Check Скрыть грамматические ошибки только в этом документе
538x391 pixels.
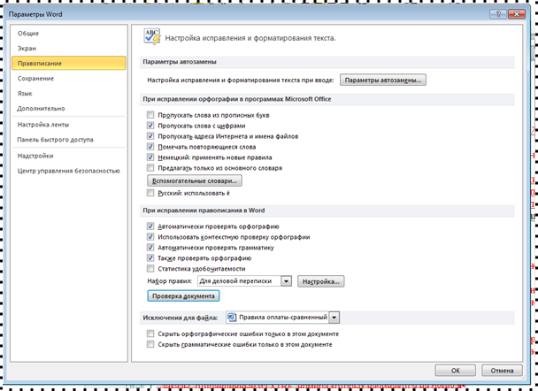click(x=150, y=344)
